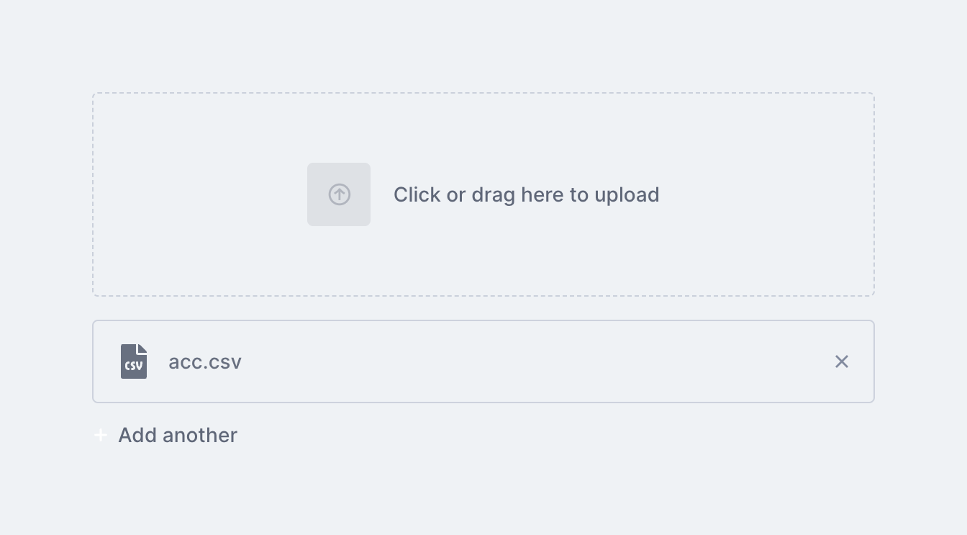The height and width of the screenshot is (535, 967).
Task: Remove acc.csv with the X icon
Action: click(x=842, y=361)
